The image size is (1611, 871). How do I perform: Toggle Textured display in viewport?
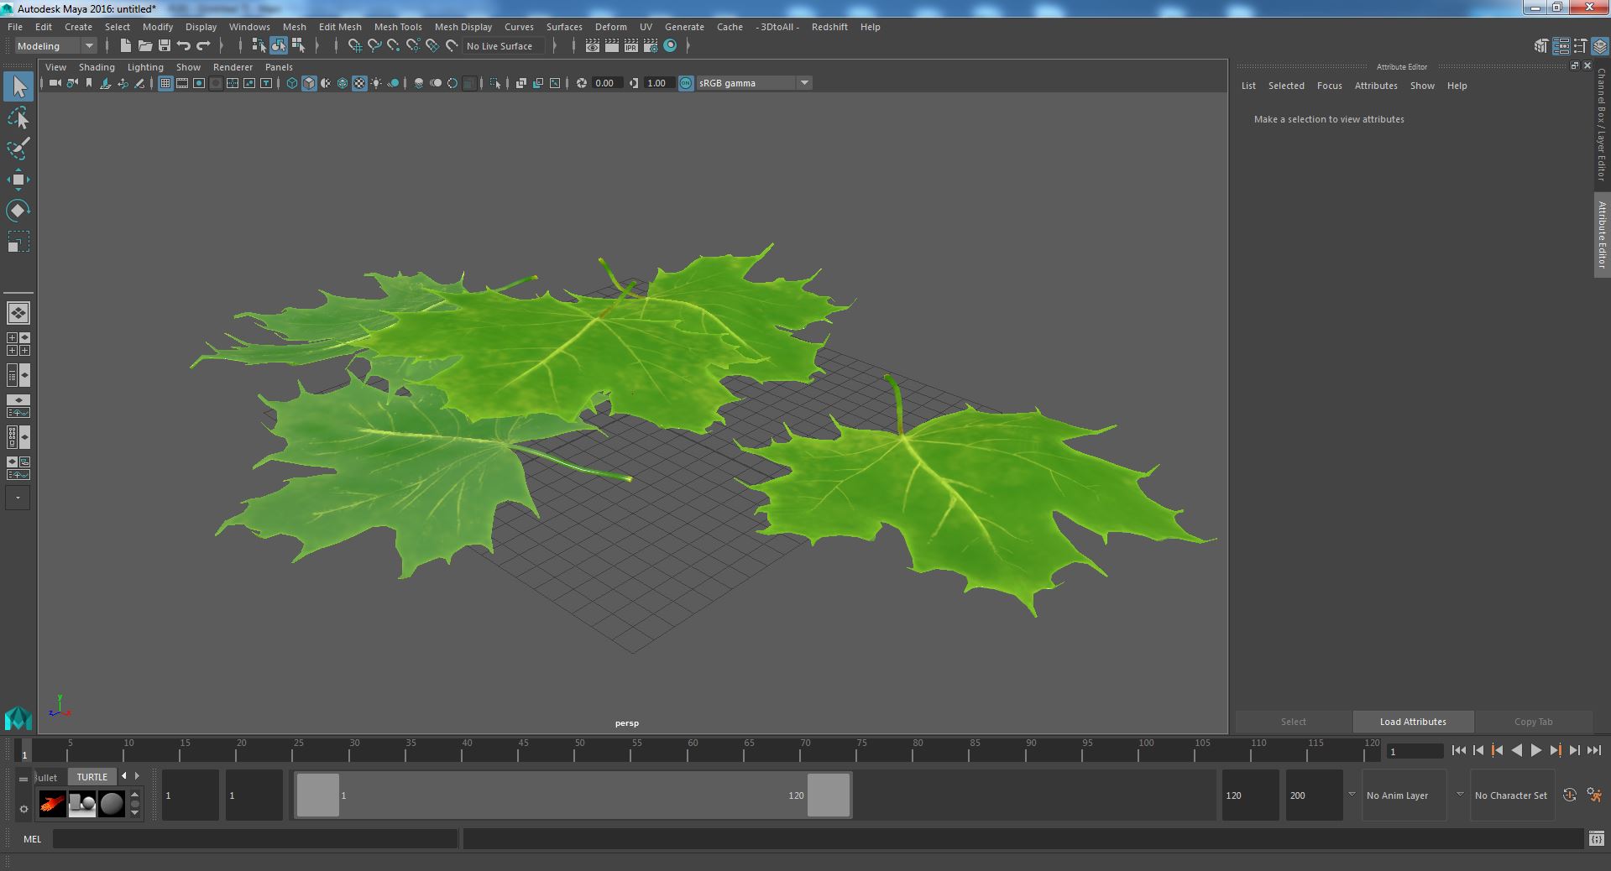click(359, 83)
